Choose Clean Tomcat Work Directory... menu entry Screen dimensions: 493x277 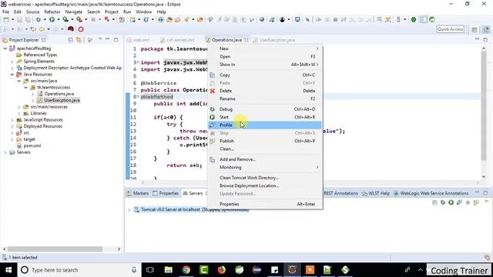[265, 178]
